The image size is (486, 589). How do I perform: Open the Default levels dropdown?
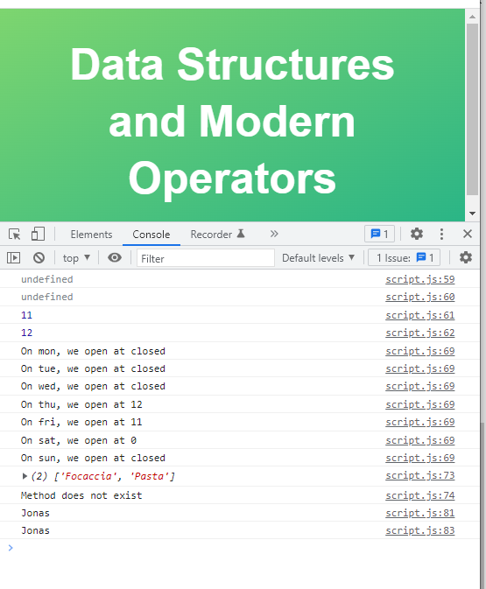click(x=319, y=258)
